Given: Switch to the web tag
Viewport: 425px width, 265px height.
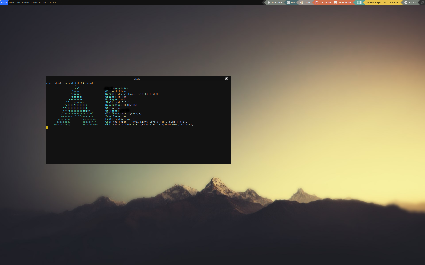Looking at the screenshot, I should tap(12, 3).
